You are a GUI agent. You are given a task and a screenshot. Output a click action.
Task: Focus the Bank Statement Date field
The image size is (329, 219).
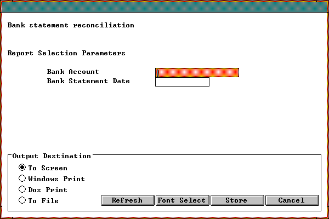pos(182,82)
